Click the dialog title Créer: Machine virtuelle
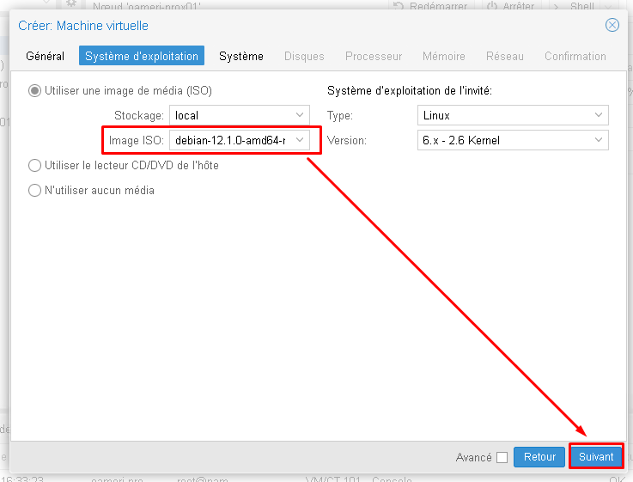633x482 pixels. pos(83,26)
